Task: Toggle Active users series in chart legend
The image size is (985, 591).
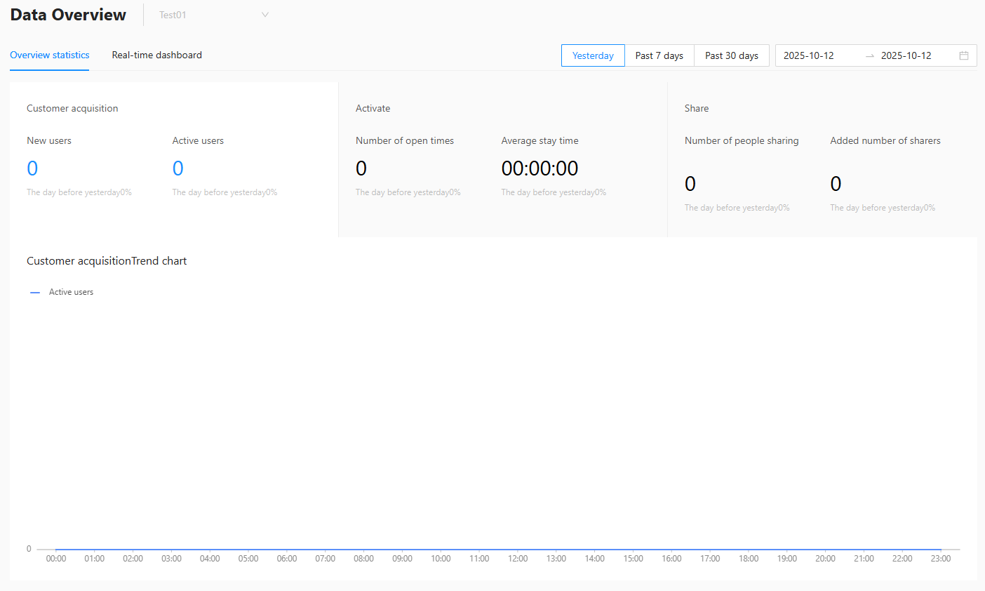Action: [x=62, y=292]
